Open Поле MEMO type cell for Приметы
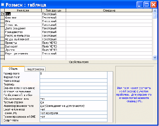 click(54, 43)
